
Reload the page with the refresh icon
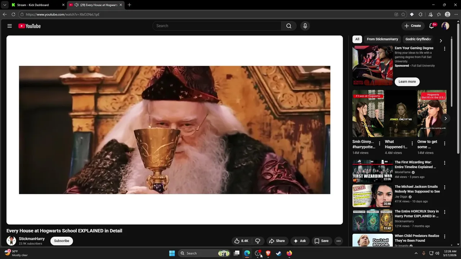(x=13, y=14)
